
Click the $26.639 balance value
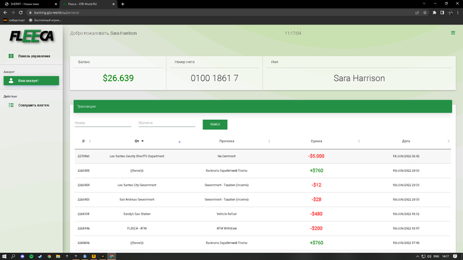(x=118, y=78)
